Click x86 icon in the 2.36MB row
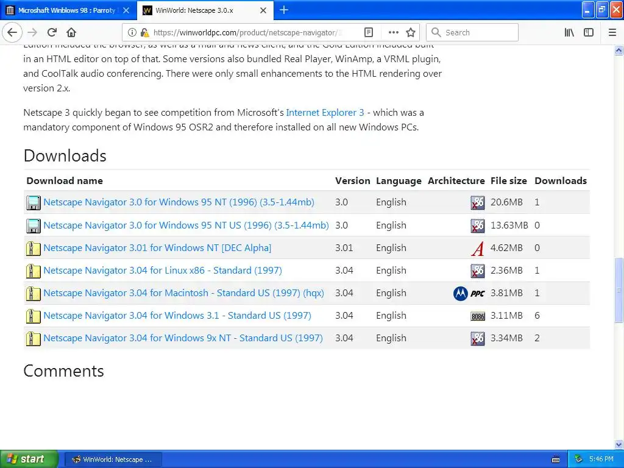624x468 pixels. point(478,271)
